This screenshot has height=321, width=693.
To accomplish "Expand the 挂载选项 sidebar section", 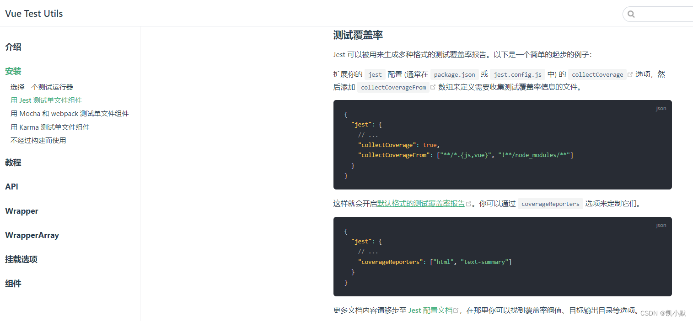I will 21,259.
